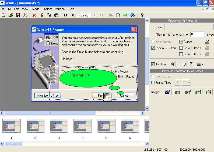This screenshot has width=214, height=152.
Task: Jump to first frame
Action: tap(65, 15)
